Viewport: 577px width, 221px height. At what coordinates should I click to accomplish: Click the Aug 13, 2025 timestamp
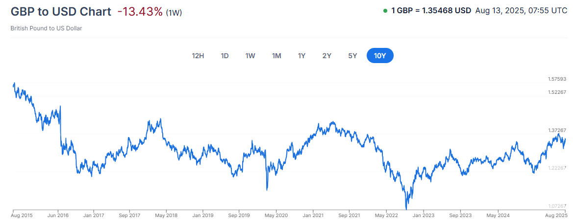pyautogui.click(x=521, y=10)
